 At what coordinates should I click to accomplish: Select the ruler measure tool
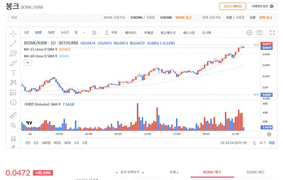pos(13,115)
